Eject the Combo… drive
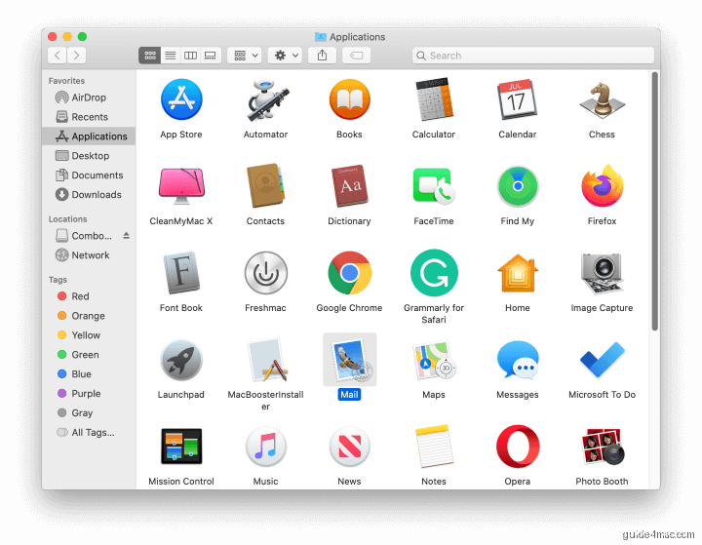Screen dimensions: 702x545 pos(126,236)
